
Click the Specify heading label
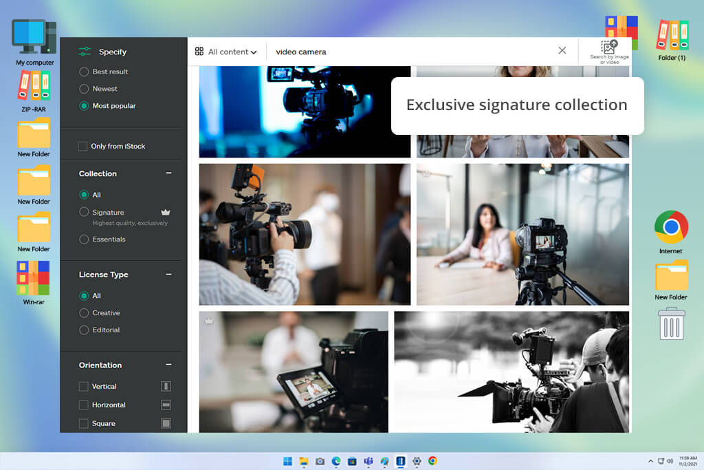coord(113,52)
